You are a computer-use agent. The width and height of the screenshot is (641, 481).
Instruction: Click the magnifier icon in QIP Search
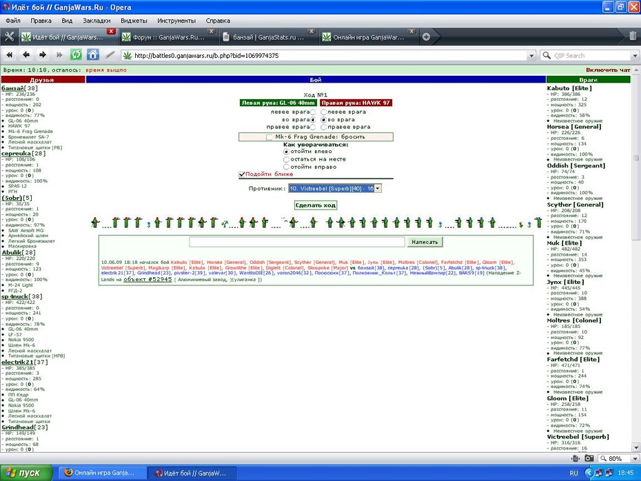coord(546,55)
